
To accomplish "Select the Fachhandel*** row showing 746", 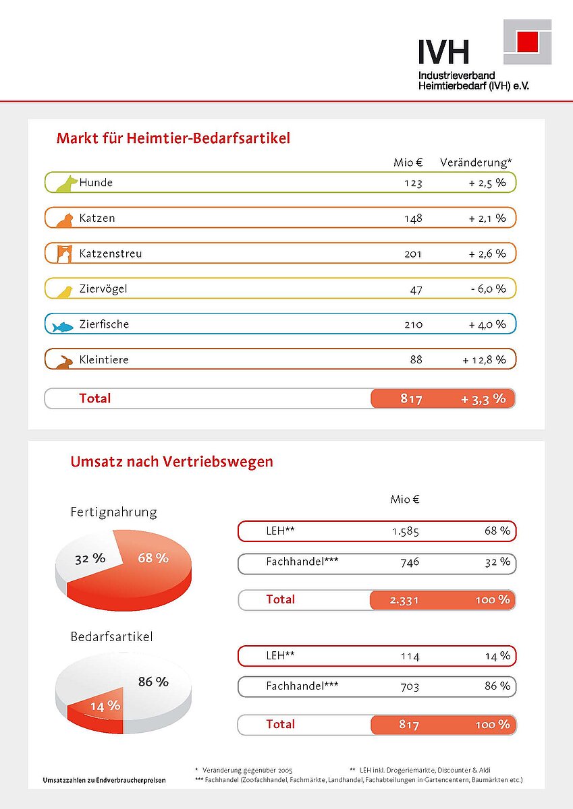I will pyautogui.click(x=377, y=563).
